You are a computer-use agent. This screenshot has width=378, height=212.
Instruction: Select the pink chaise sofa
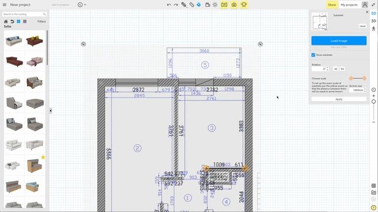[x=35, y=61]
